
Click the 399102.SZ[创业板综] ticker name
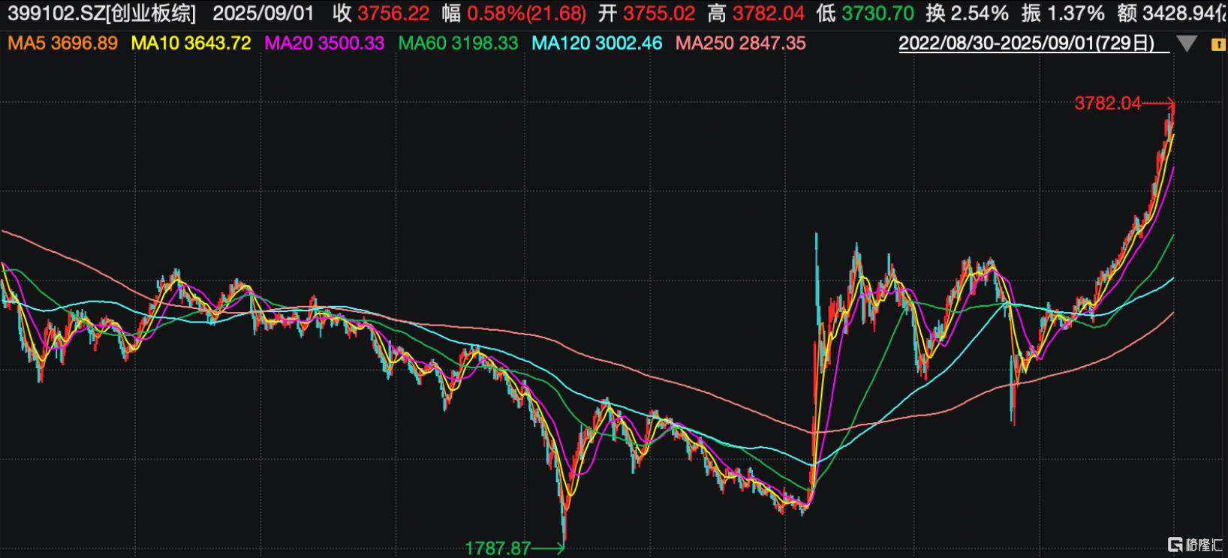point(101,13)
